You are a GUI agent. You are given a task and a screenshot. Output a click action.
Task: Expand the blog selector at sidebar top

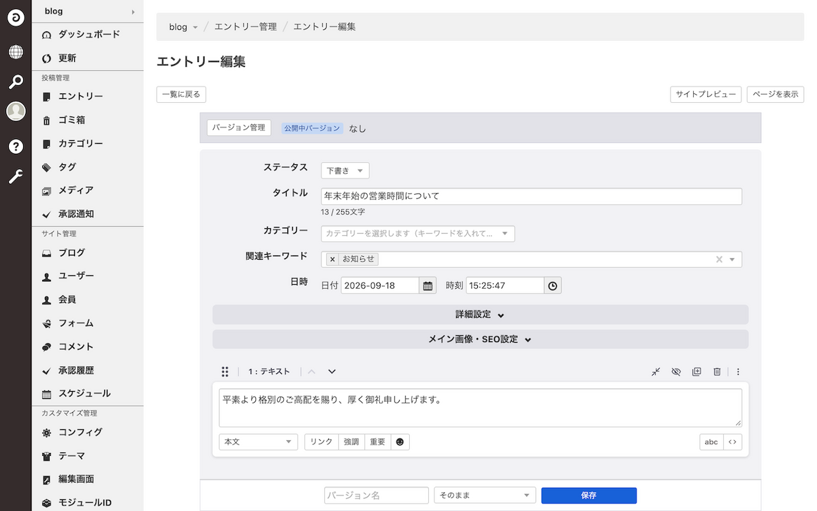pos(88,11)
